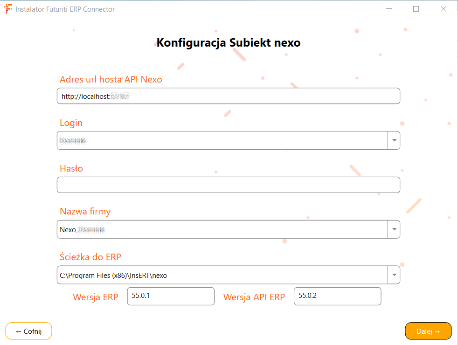Click the 'Instalator Futuriti ERP Connector' window title
Image resolution: width=458 pixels, height=345 pixels.
65,9
